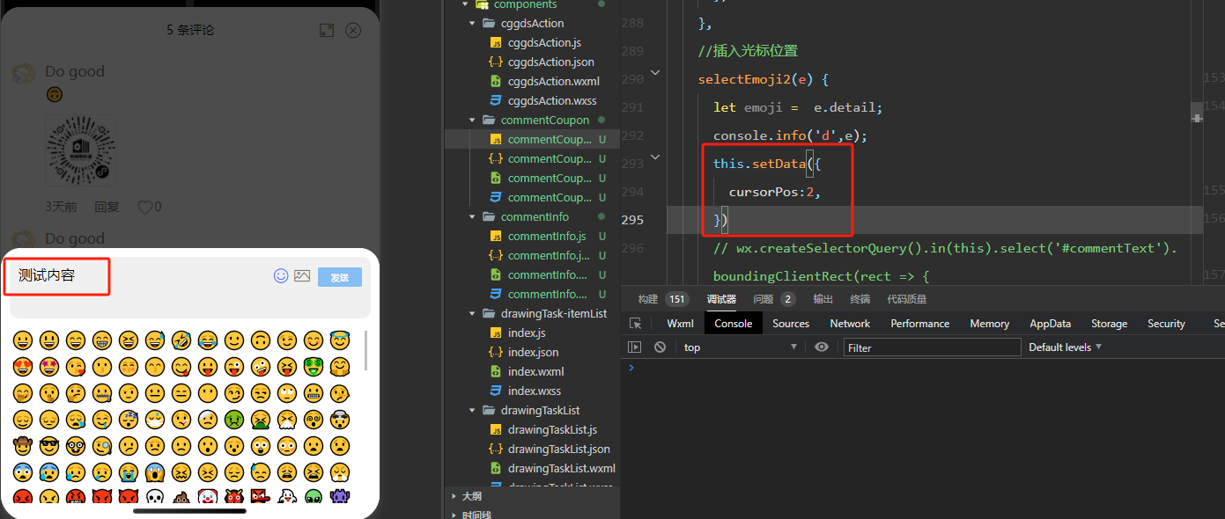
Task: Pick the exploding head emoji
Action: [339, 420]
